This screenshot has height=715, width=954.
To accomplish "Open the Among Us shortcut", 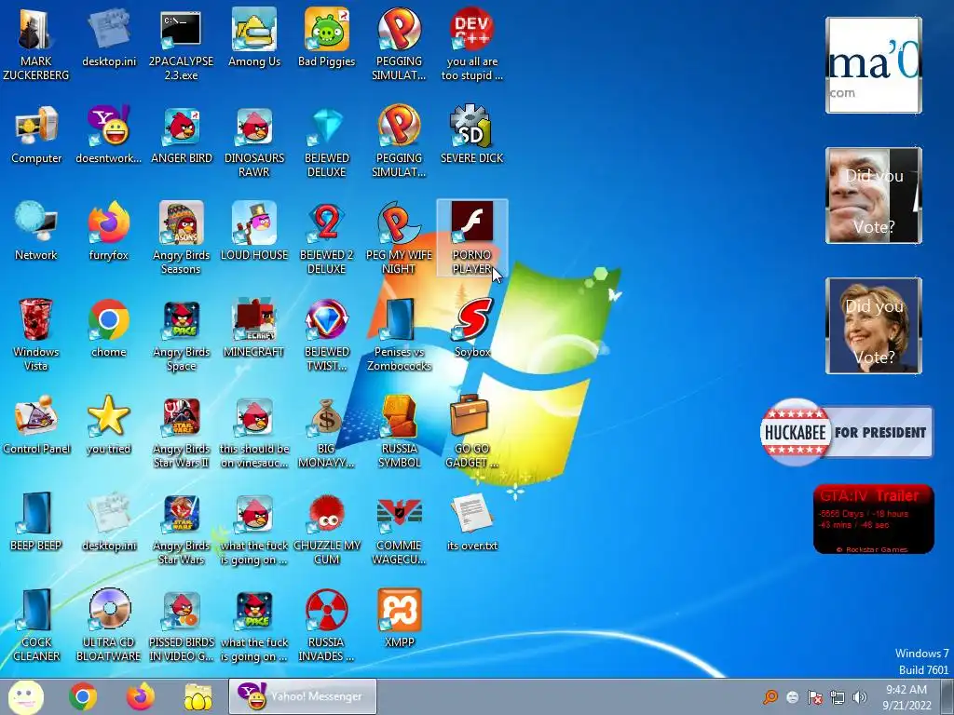I will (253, 37).
